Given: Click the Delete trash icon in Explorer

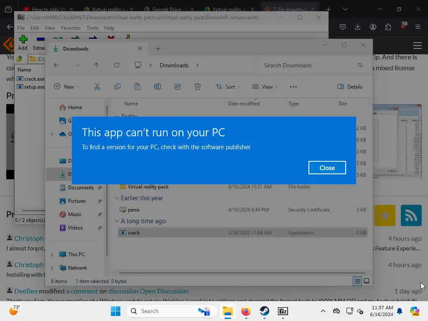Looking at the screenshot, I should (x=198, y=87).
